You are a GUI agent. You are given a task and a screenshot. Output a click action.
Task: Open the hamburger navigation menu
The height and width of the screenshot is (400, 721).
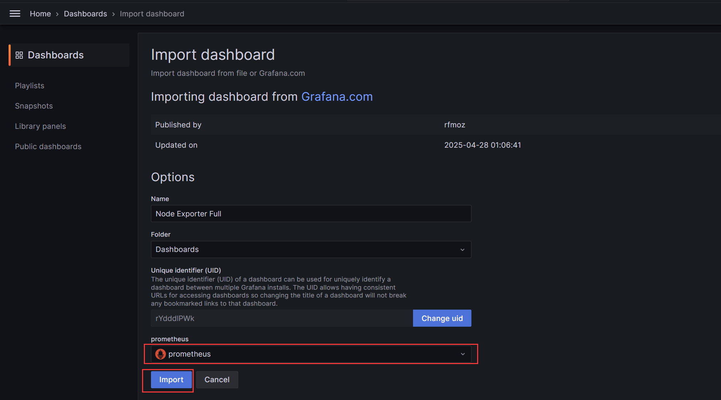tap(15, 14)
